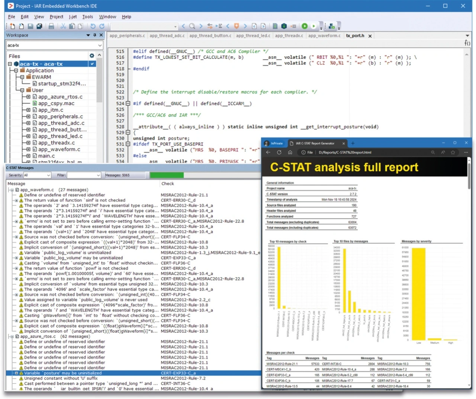This screenshot has width=476, height=399.
Task: Click the Check column header
Action: 167,183
